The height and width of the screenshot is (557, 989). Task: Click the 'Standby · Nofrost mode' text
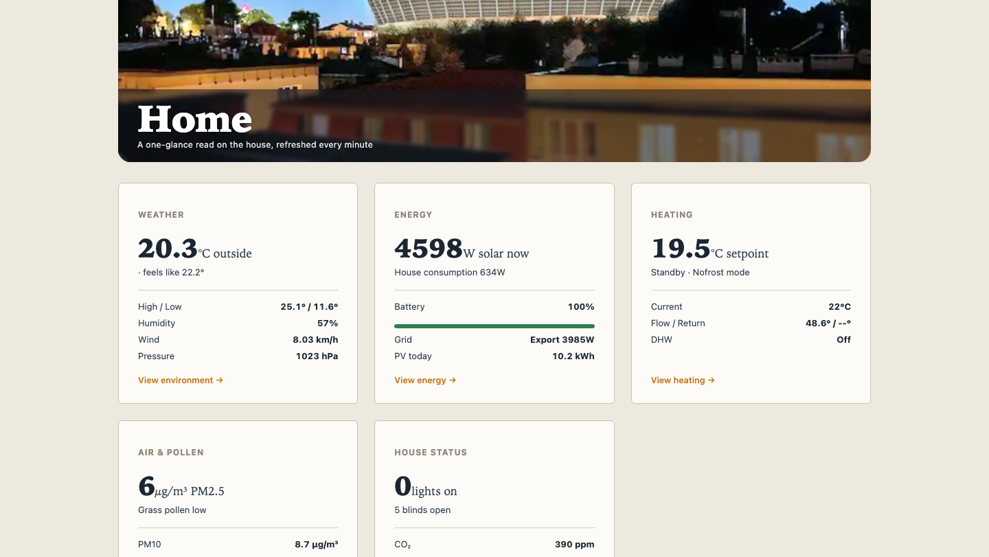pos(701,273)
